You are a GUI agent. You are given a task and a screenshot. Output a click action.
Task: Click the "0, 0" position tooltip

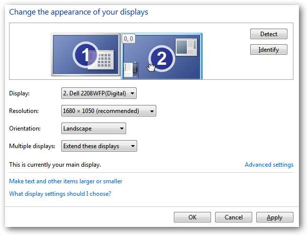128,38
